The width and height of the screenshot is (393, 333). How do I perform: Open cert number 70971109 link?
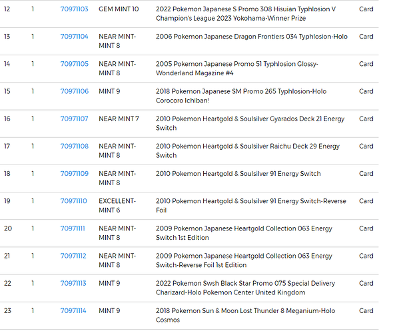tap(75, 174)
